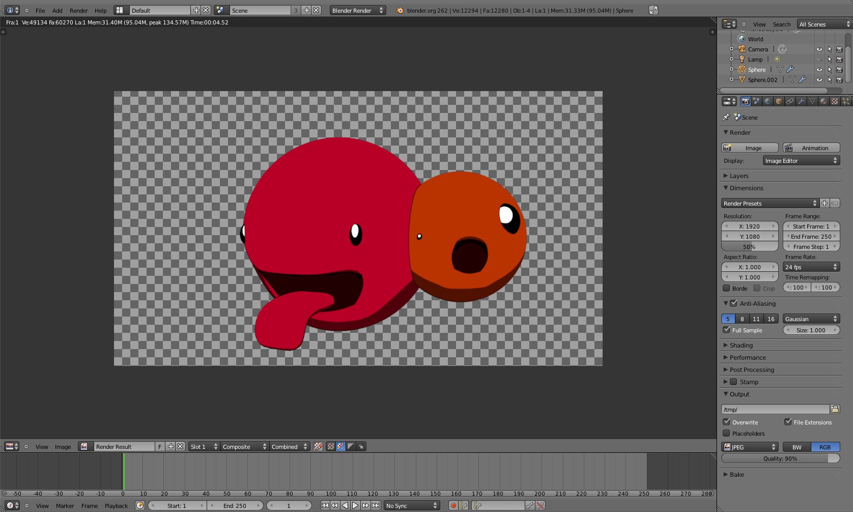Disable the Anti-Aliasing checkbox
Screen dimensions: 853x512
tap(733, 303)
